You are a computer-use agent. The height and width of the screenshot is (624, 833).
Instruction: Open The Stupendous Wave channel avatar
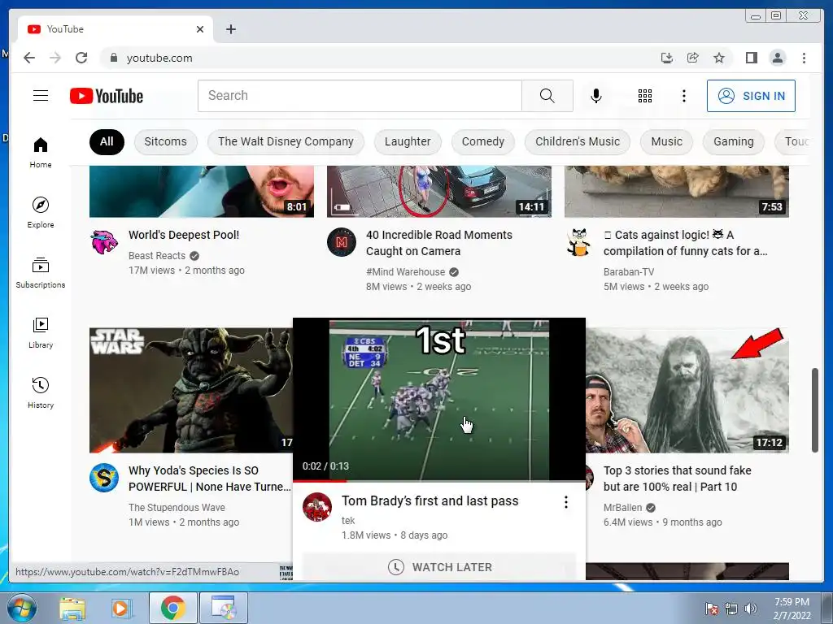click(104, 478)
